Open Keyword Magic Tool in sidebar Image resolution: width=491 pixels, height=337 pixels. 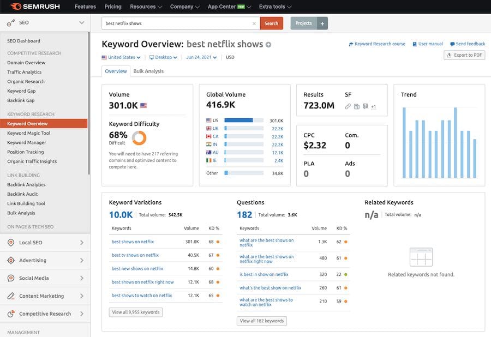tap(28, 133)
